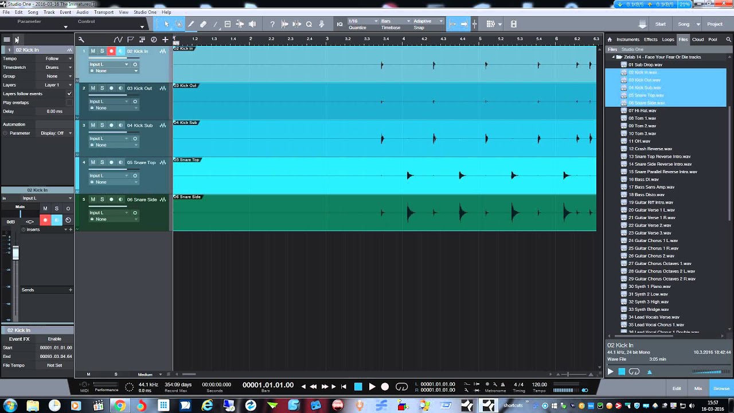The height and width of the screenshot is (413, 734).
Task: Collapse the Zelab 14 folder in browser
Action: tap(613, 57)
